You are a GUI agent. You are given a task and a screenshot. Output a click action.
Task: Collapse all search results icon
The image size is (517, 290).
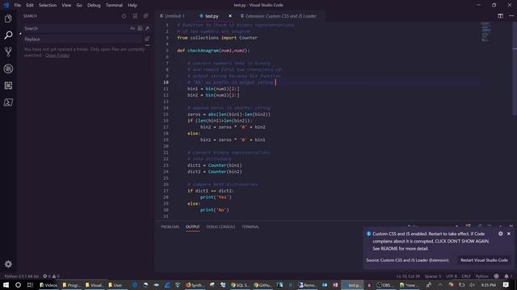point(145,16)
